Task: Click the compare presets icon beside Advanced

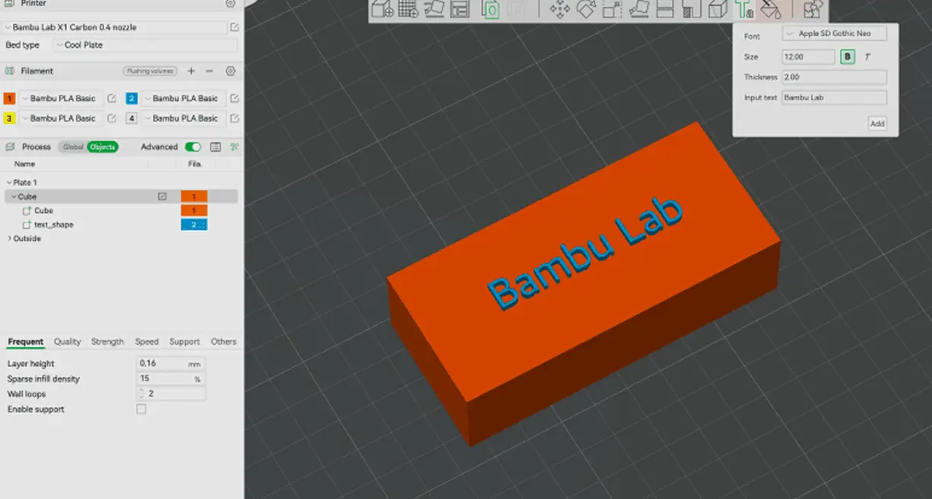Action: (235, 147)
